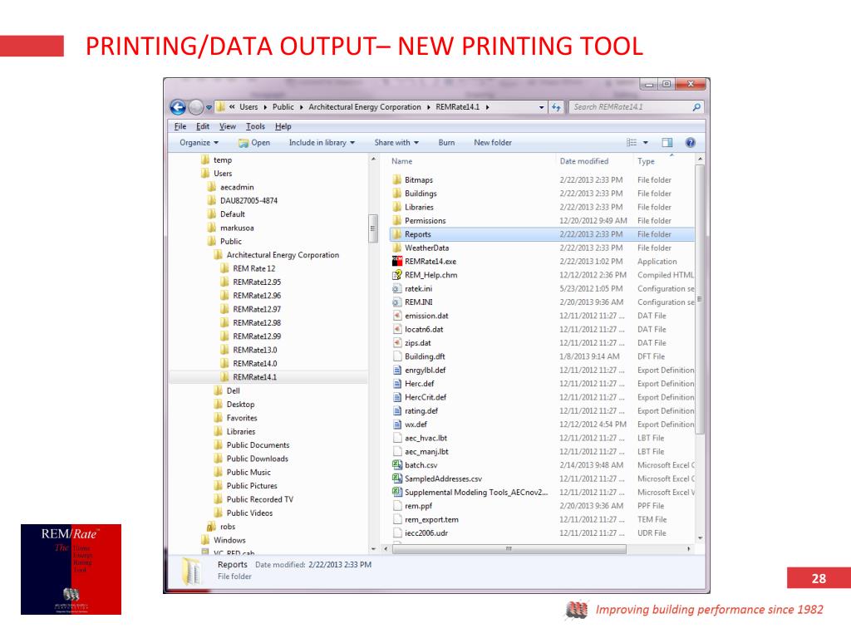Open the Edit menu
851x638 pixels.
pyautogui.click(x=203, y=126)
